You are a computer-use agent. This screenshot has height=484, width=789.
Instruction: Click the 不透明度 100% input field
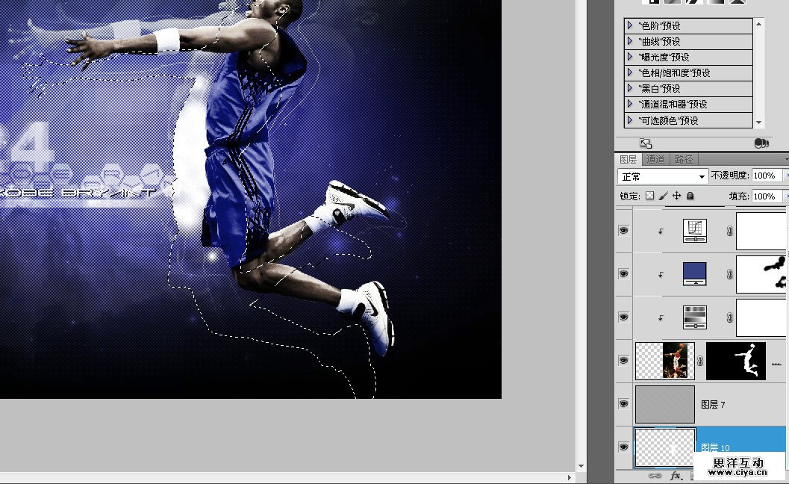click(x=764, y=176)
